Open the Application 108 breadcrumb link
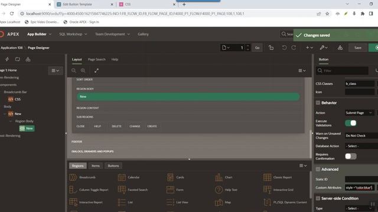This screenshot has height=212, width=378. click(11, 48)
